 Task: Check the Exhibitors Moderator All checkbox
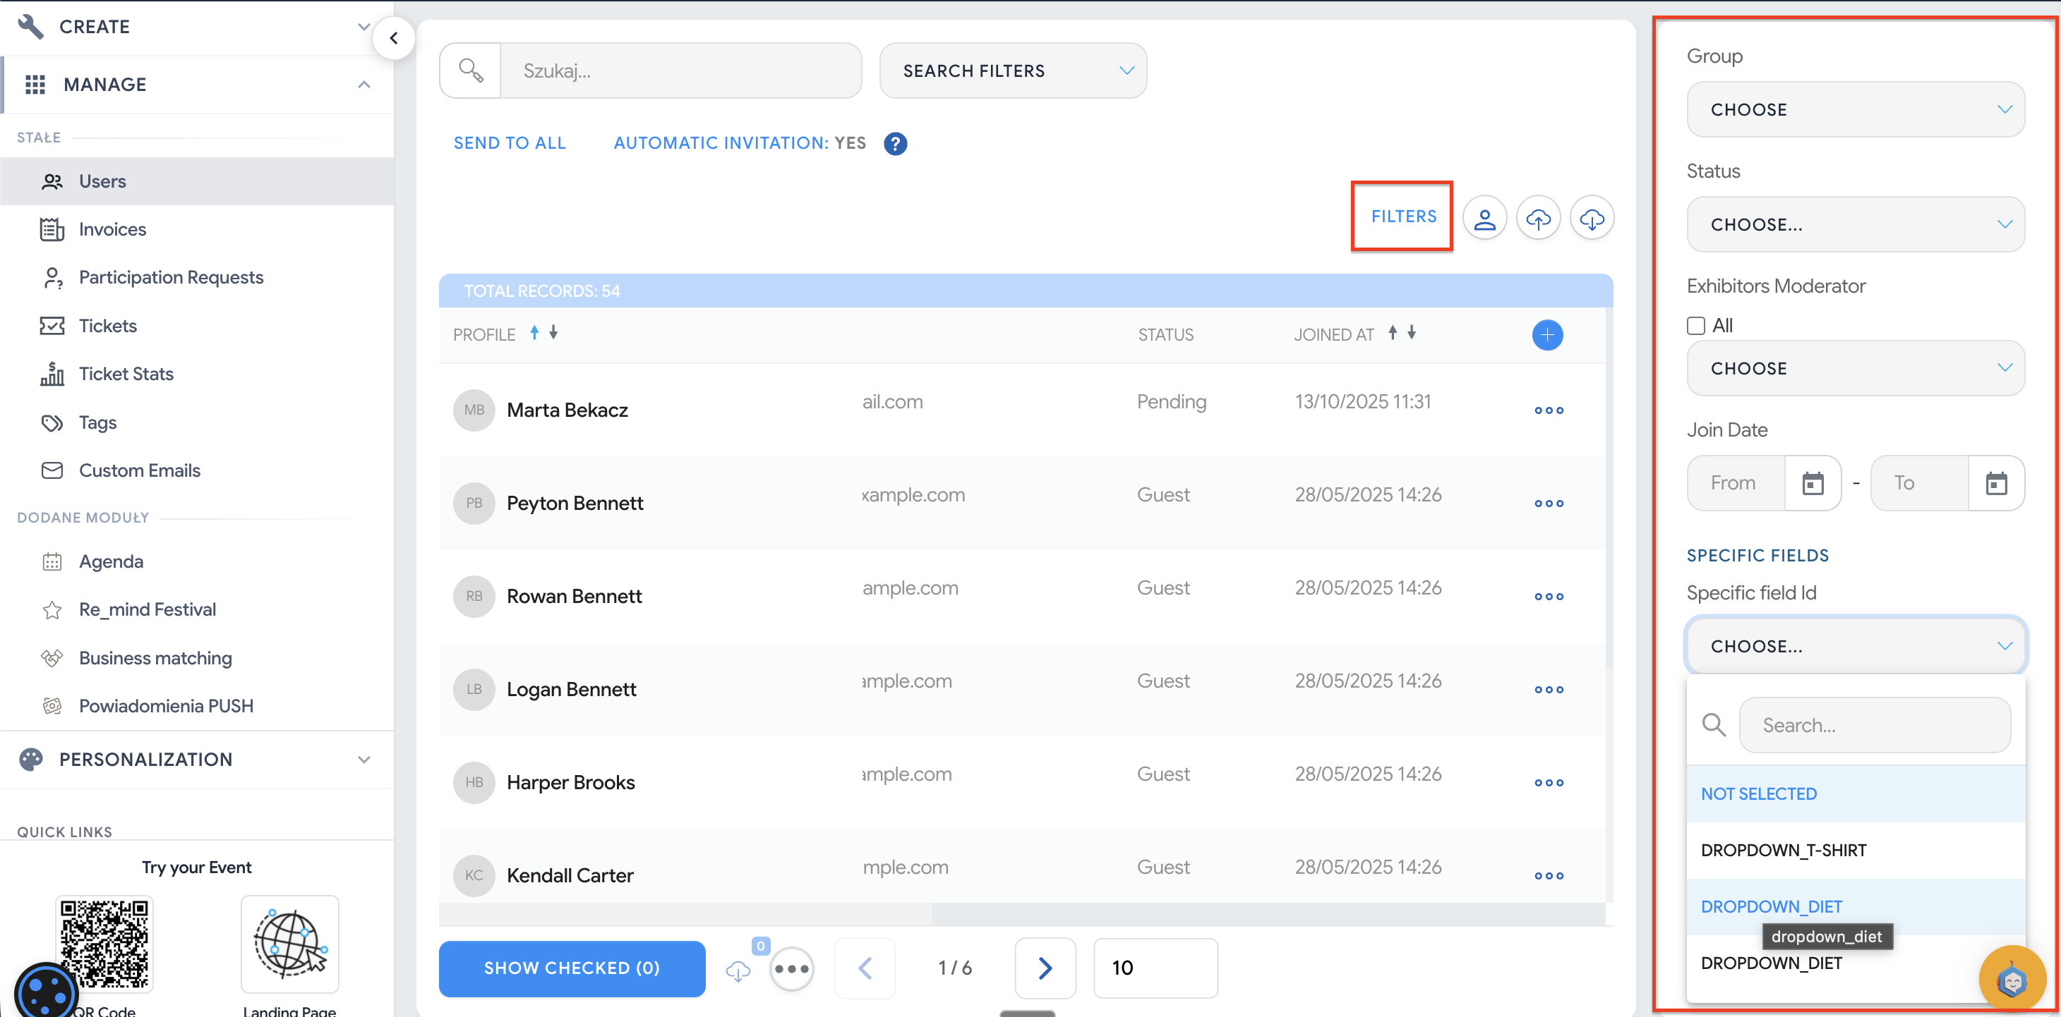pyautogui.click(x=1695, y=325)
